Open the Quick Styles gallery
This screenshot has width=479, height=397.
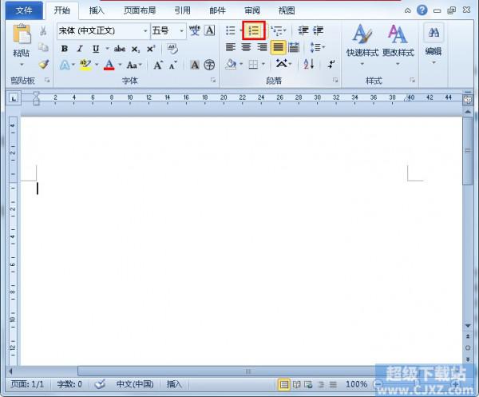pyautogui.click(x=362, y=44)
